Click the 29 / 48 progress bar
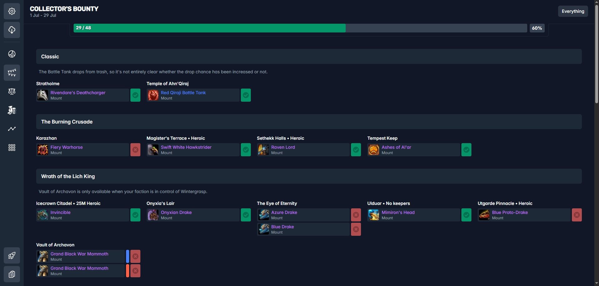Screen dimensions: 599x286 tap(300, 28)
